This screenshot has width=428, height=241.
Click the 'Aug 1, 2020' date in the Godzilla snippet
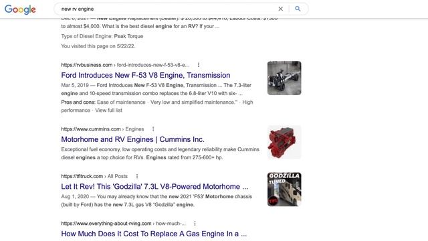pos(75,196)
